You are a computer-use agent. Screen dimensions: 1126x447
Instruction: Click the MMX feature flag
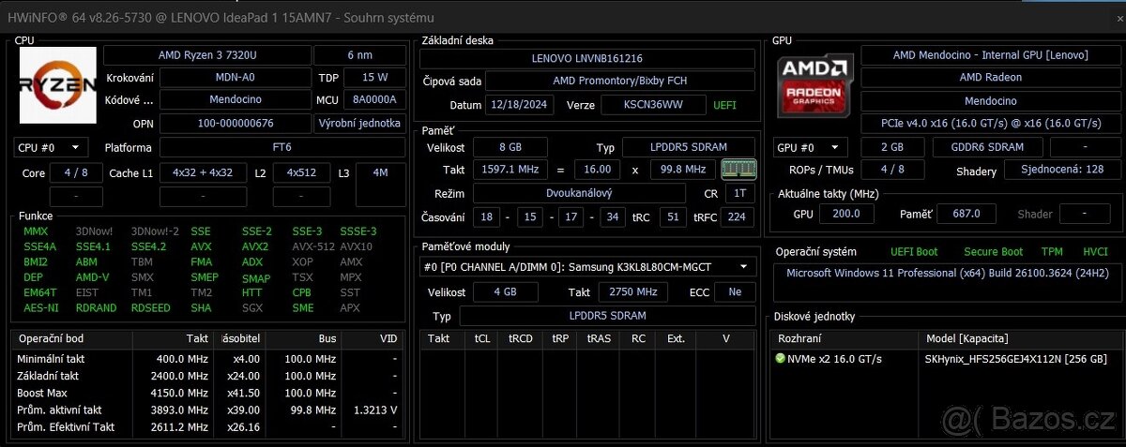[36, 231]
